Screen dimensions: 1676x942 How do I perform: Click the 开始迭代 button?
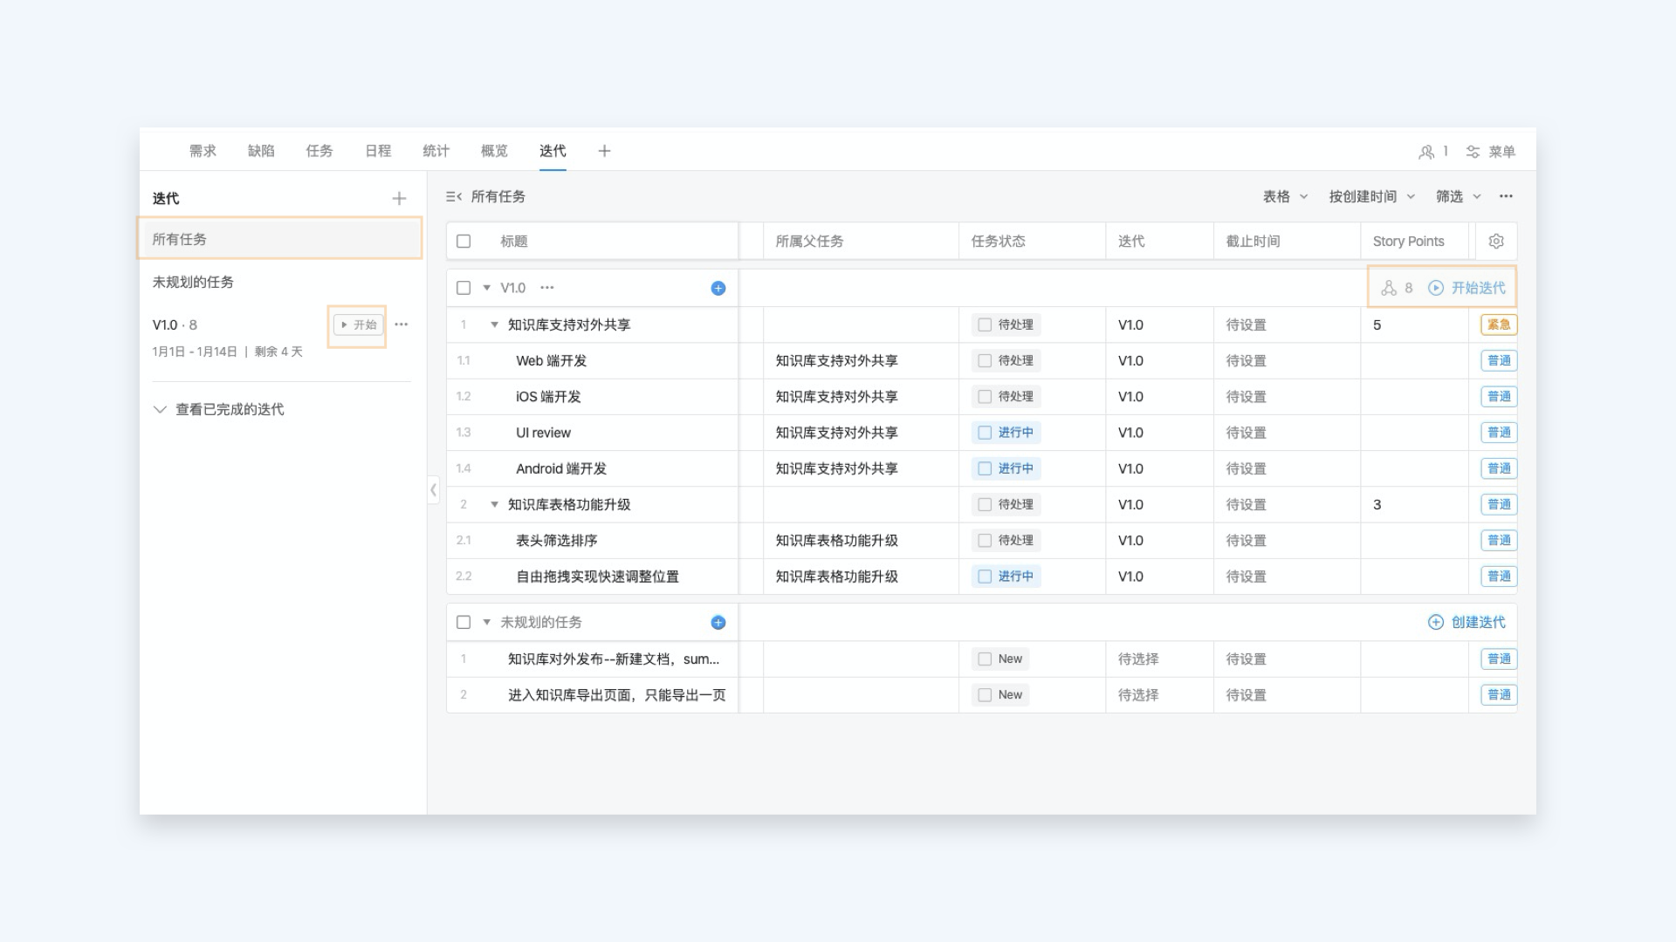tap(1467, 288)
